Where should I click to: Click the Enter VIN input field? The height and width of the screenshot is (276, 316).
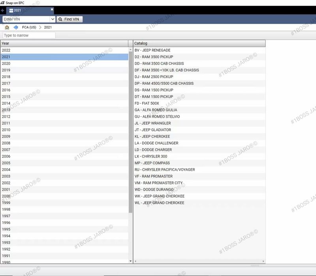[x=26, y=19]
